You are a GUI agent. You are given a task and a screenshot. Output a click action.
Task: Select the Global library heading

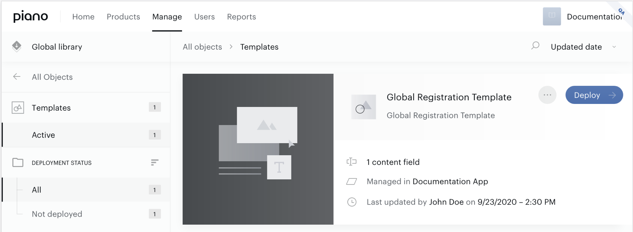57,47
